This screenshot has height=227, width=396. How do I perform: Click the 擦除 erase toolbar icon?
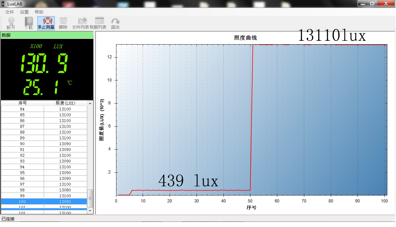coord(63,23)
